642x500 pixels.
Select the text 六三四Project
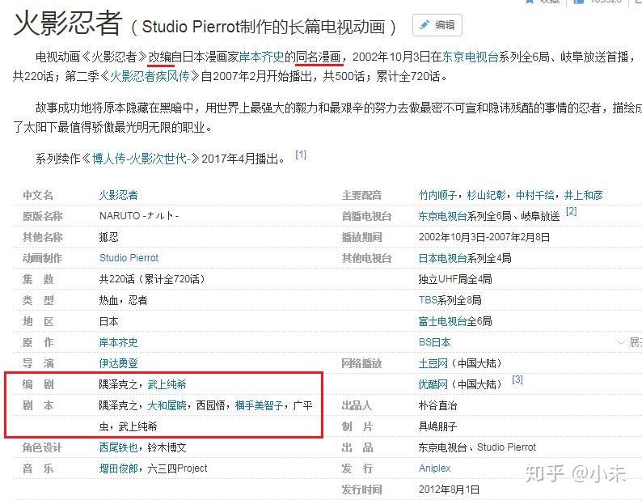click(177, 468)
